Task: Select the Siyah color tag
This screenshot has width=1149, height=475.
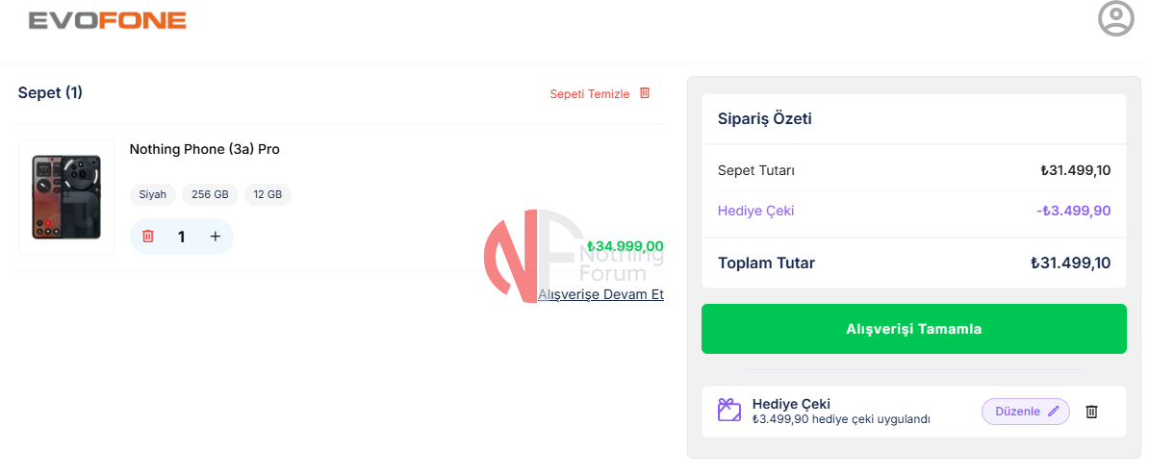Action: point(153,194)
